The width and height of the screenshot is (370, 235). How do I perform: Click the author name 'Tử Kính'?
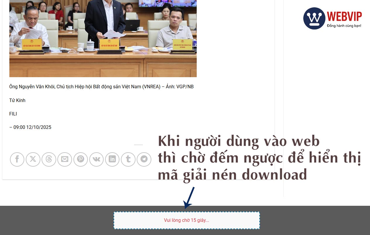point(17,100)
